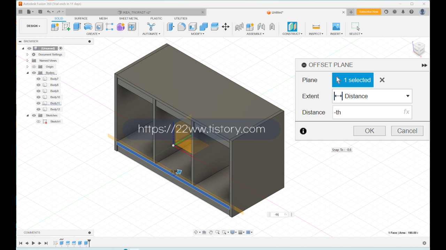Expand the Document Settings node

pos(28,55)
